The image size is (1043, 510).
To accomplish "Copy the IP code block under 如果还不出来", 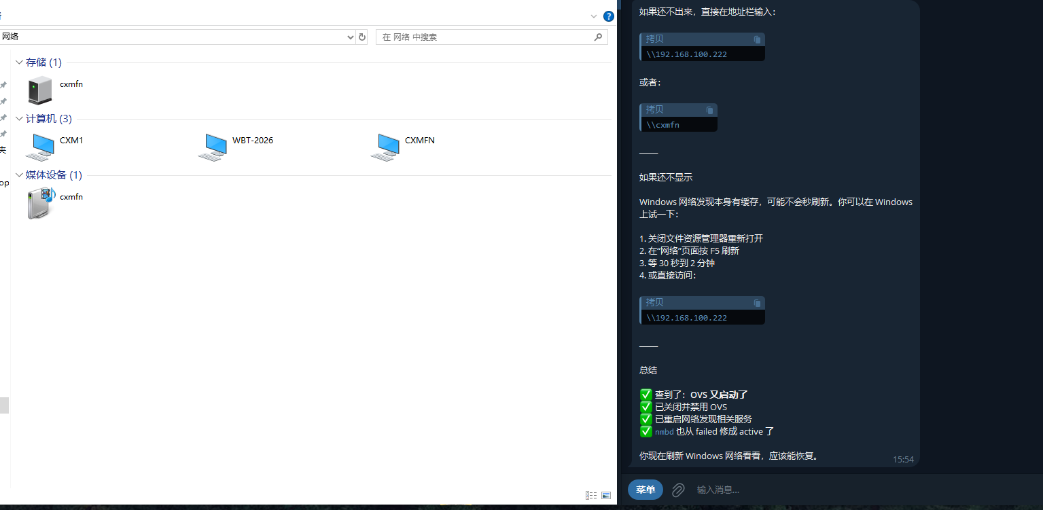I will (x=757, y=40).
